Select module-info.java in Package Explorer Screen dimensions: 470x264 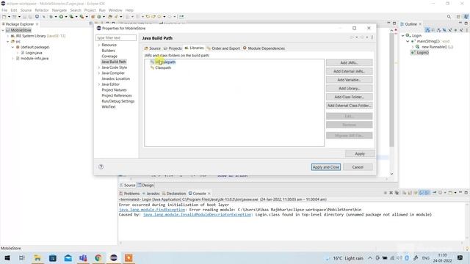[x=35, y=59]
